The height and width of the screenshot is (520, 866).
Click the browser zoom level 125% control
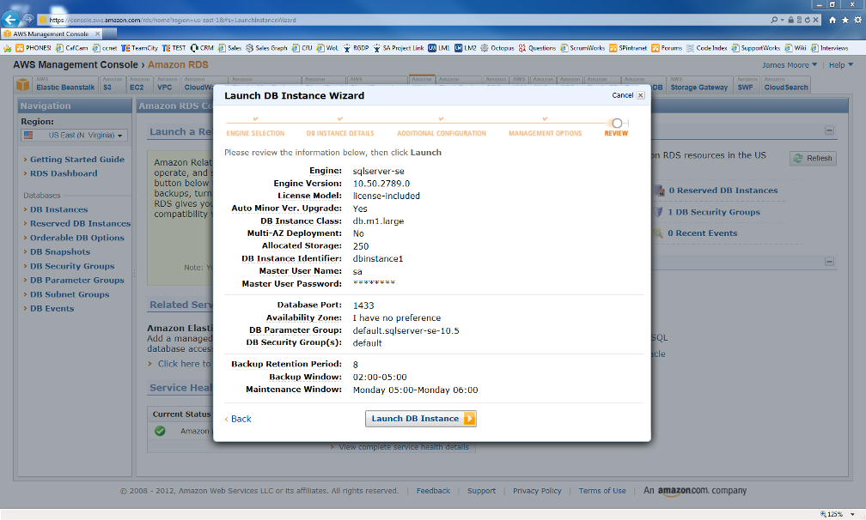pos(838,514)
